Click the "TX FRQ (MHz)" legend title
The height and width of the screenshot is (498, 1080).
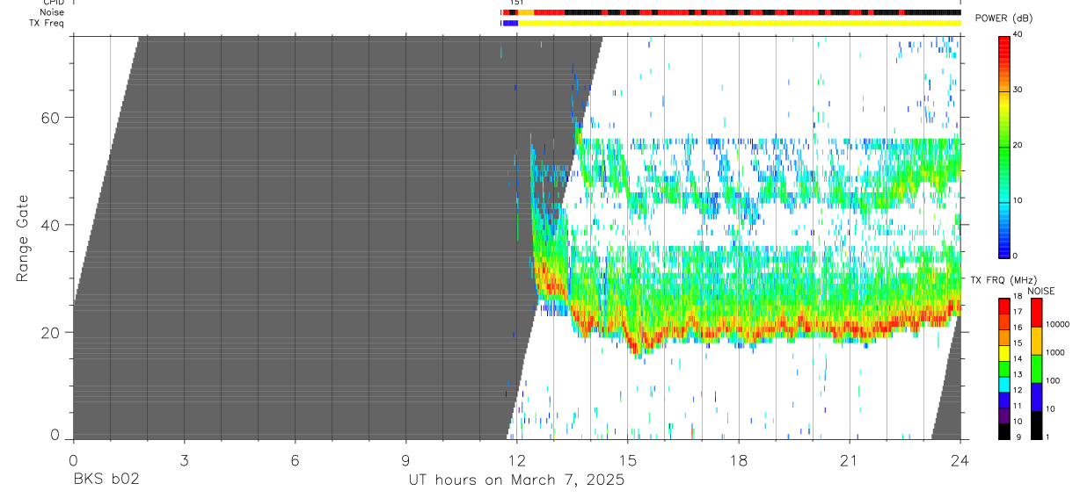(x=1003, y=279)
